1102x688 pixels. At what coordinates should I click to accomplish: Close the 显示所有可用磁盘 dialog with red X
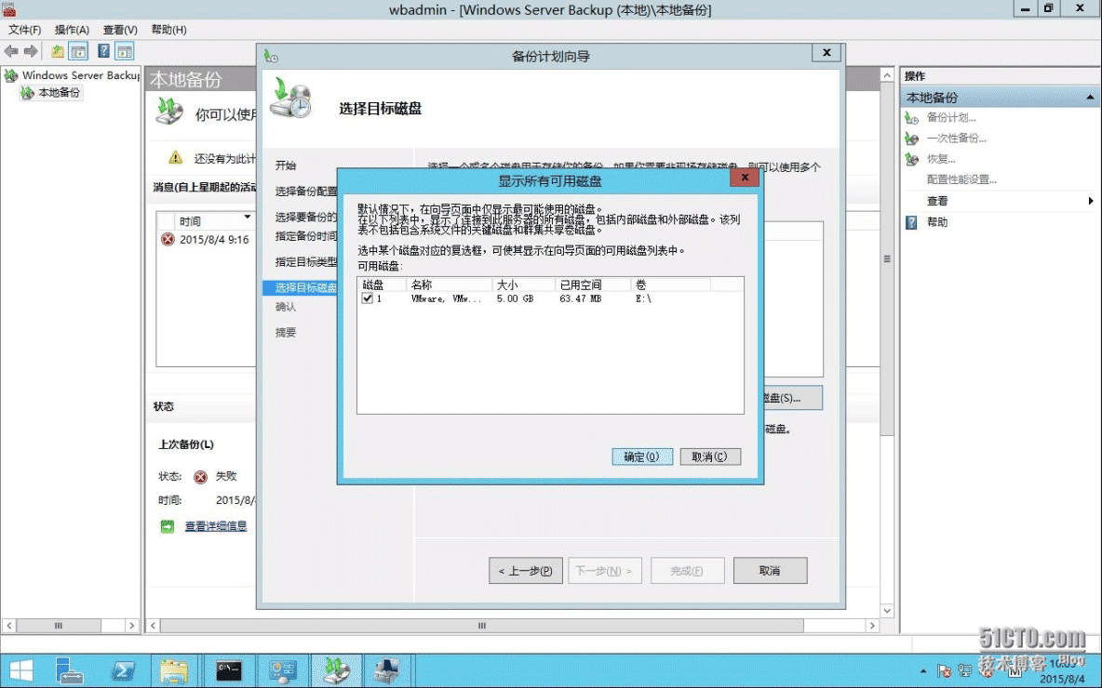coord(745,178)
